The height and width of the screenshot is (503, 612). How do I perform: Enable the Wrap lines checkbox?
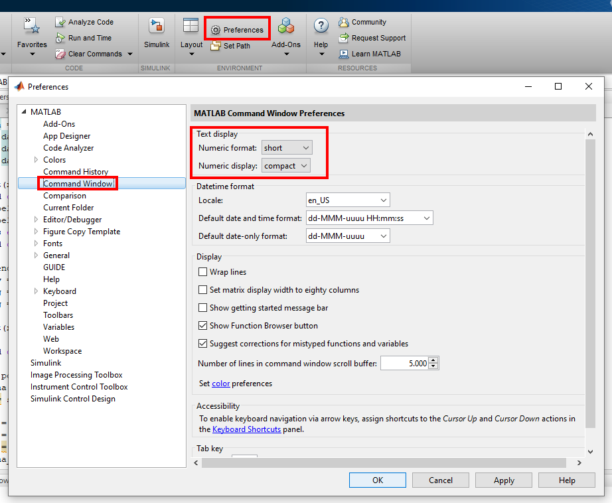202,272
